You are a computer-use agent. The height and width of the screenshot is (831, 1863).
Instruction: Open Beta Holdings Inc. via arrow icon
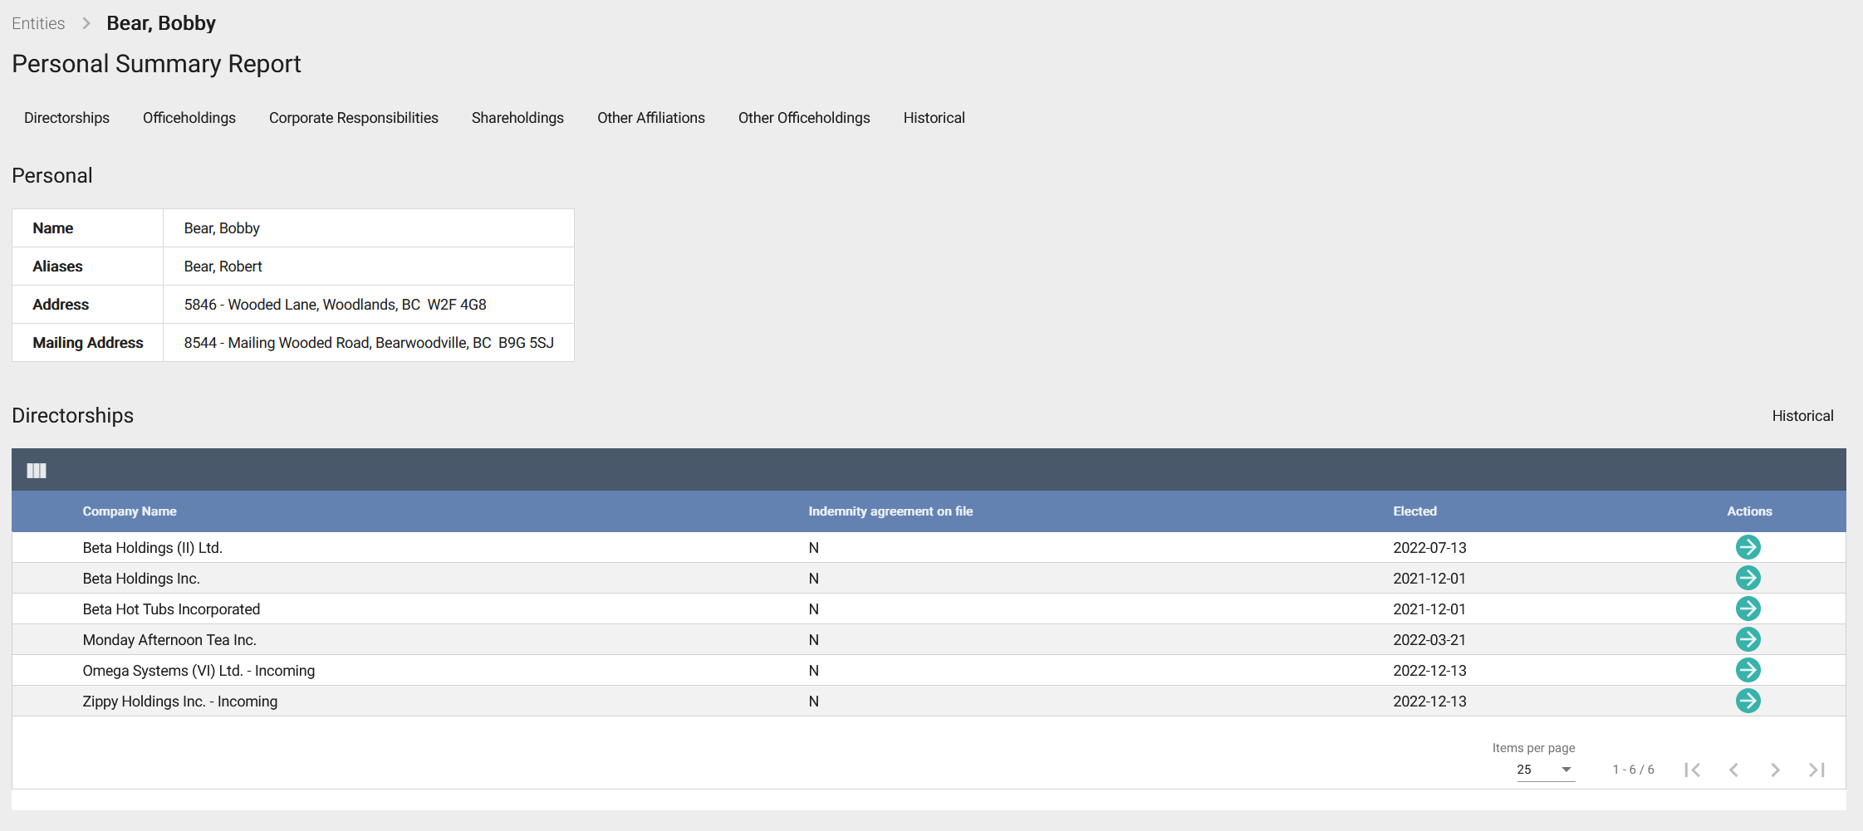[x=1748, y=578]
